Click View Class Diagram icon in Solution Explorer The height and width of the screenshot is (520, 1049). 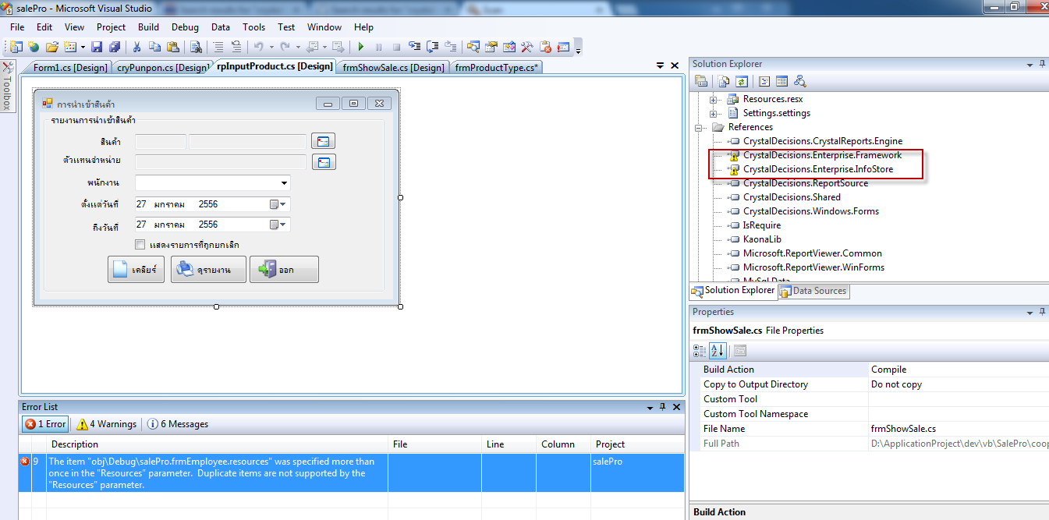coord(799,81)
